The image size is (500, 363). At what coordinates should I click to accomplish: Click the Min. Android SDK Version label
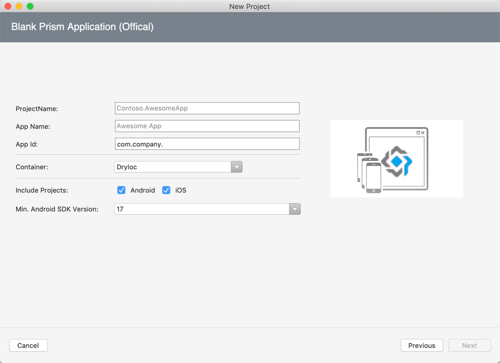tap(57, 209)
